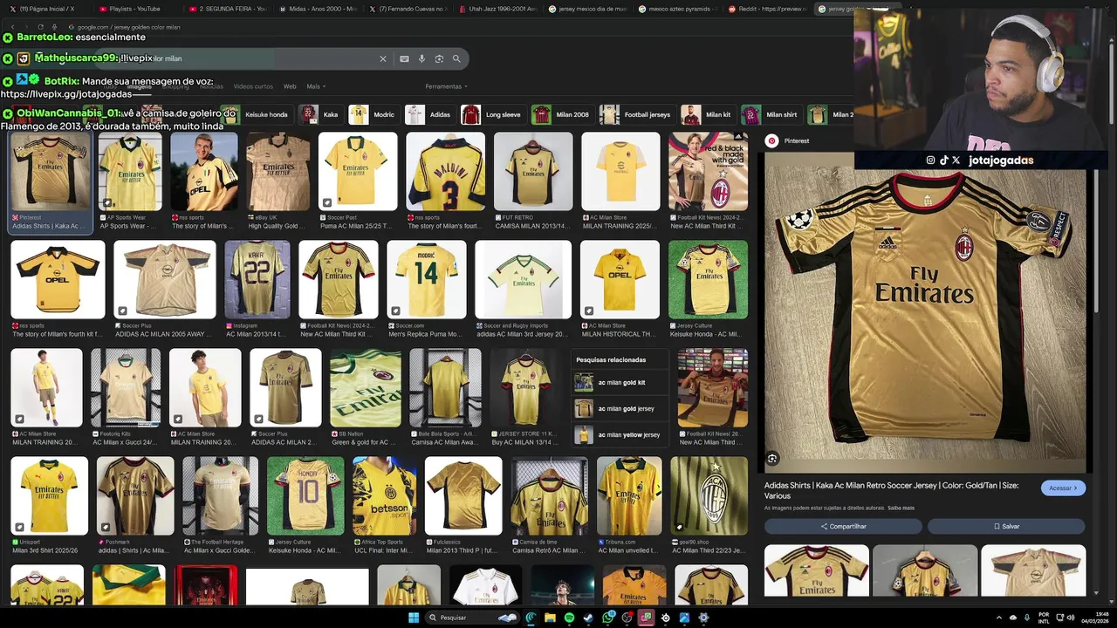Open Spotify from the taskbar

[x=569, y=618]
